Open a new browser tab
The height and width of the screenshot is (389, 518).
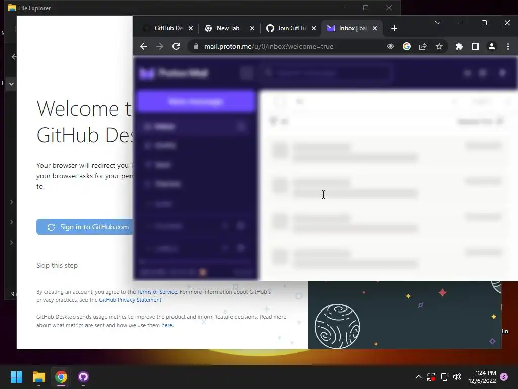tap(394, 28)
